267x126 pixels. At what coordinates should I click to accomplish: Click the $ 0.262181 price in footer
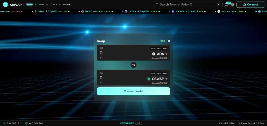click(x=14, y=123)
